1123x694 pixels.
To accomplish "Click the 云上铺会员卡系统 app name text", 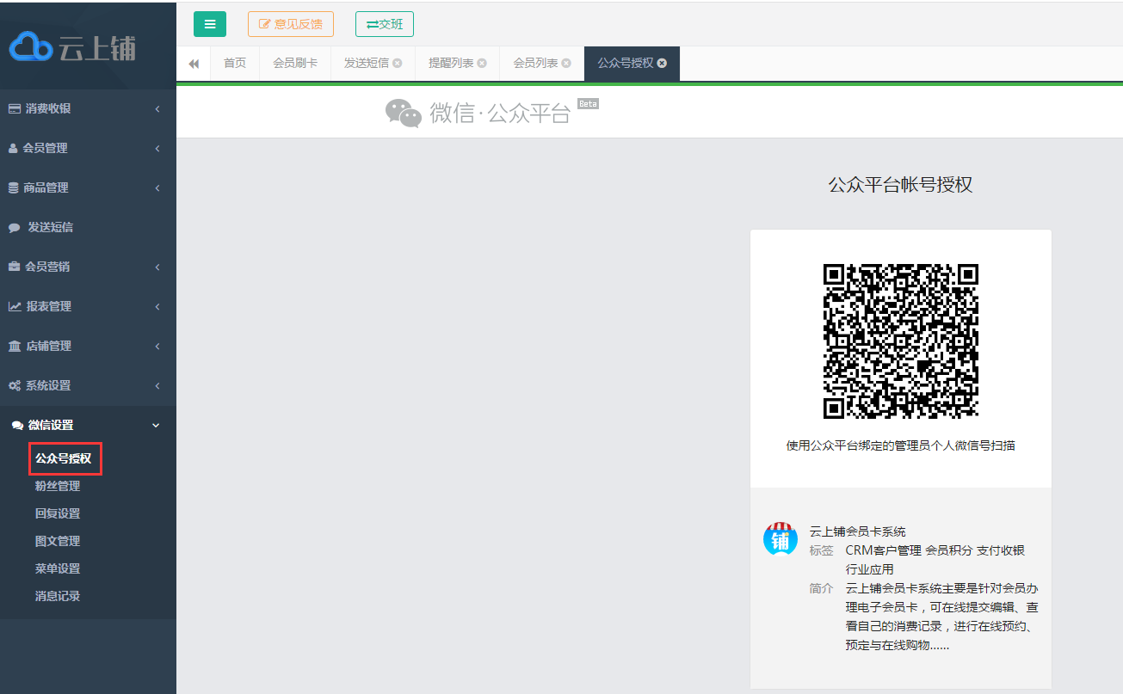I will 858,531.
